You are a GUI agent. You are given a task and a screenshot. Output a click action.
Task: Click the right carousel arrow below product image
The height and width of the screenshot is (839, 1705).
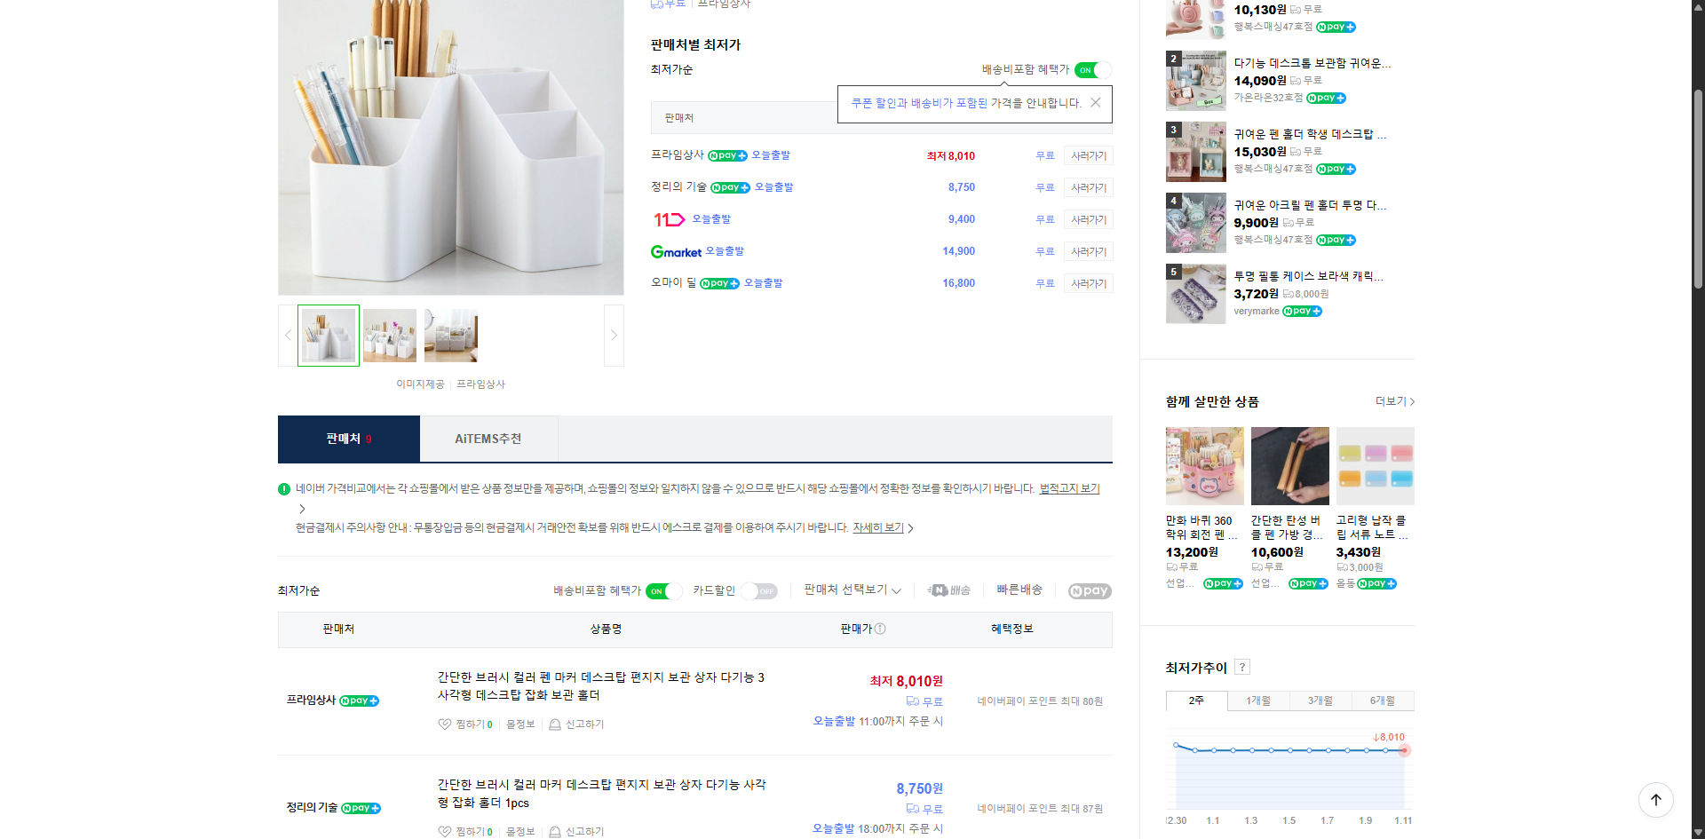coord(613,335)
